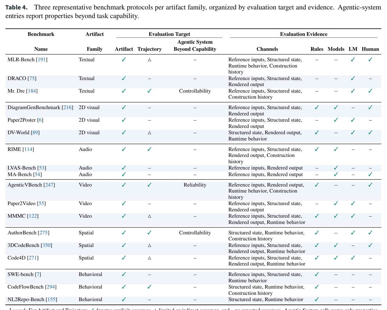Click the Human column header

370,49
